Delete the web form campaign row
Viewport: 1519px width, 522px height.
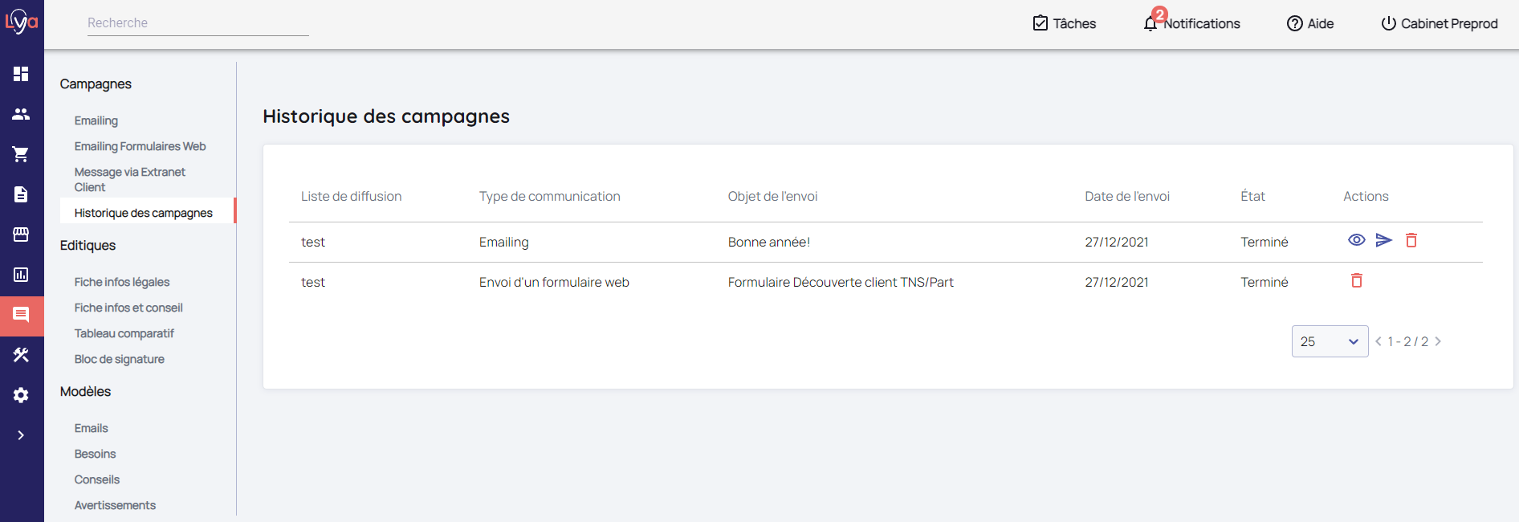tap(1356, 280)
